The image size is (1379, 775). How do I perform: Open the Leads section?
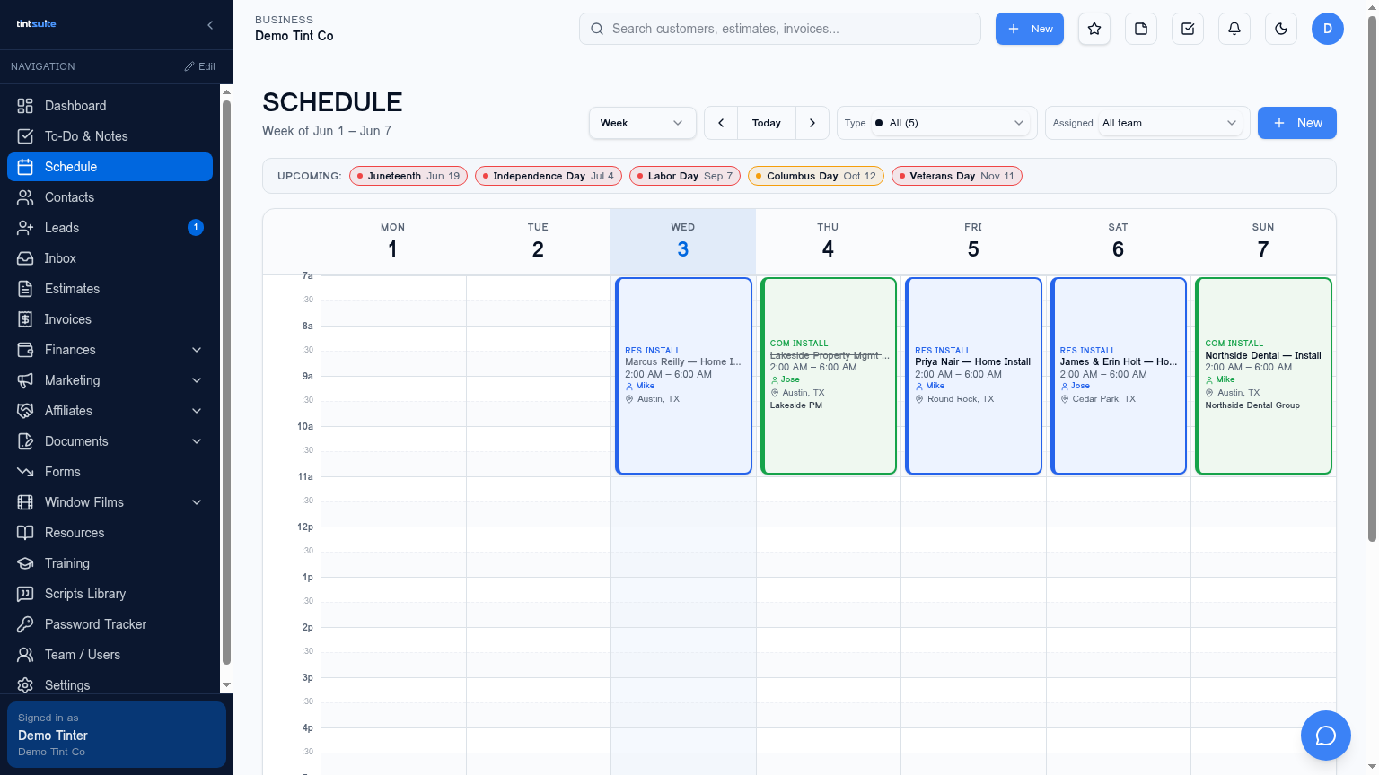pyautogui.click(x=110, y=228)
